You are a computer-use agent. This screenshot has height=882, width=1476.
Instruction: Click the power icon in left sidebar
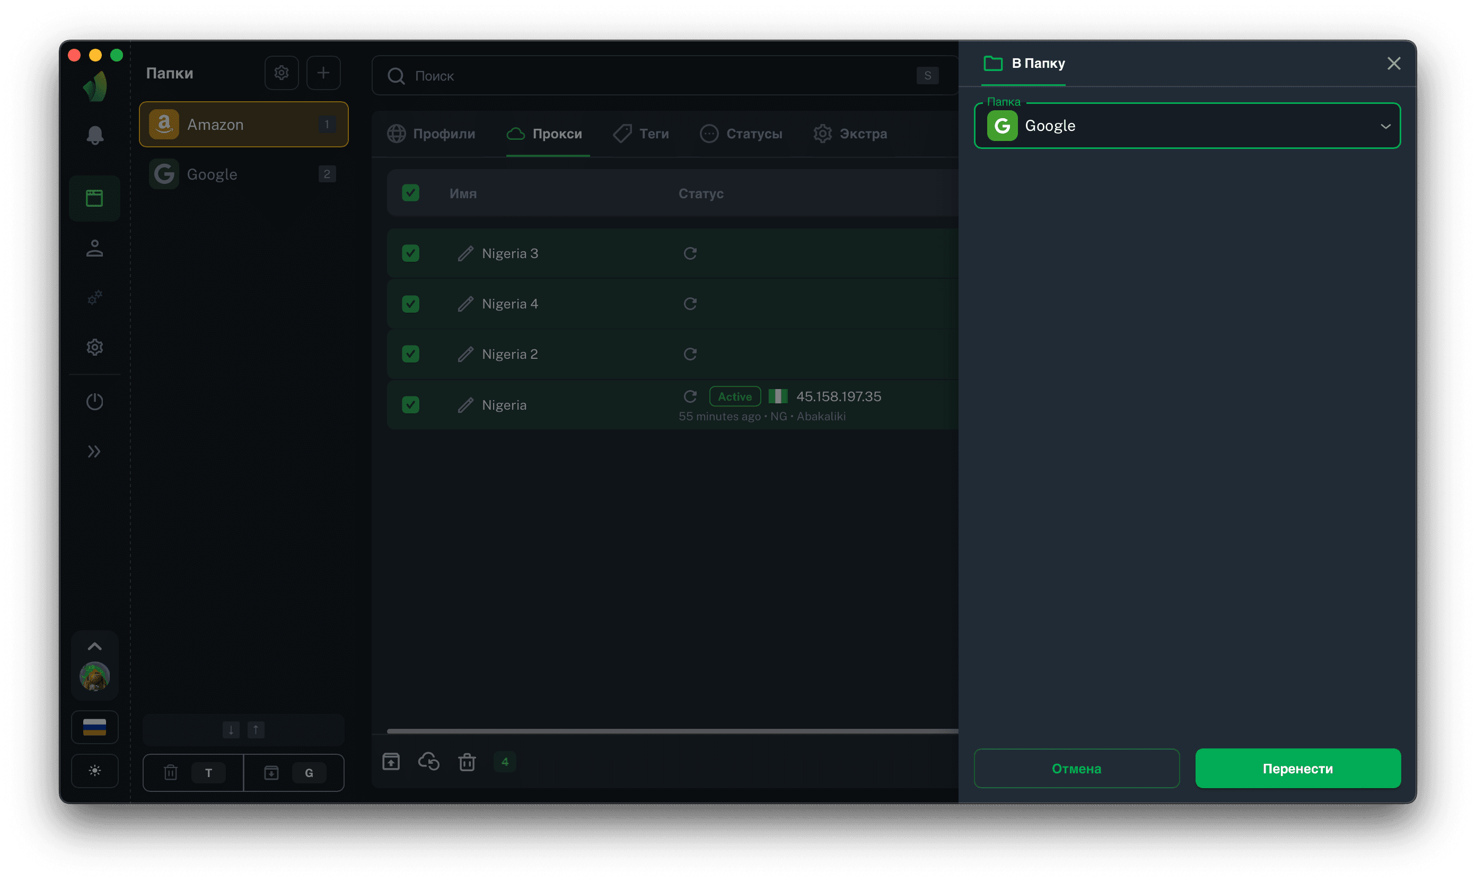pos(94,402)
